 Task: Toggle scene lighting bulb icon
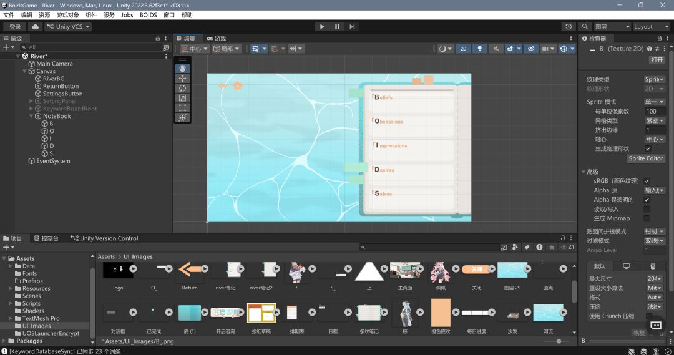[x=480, y=49]
